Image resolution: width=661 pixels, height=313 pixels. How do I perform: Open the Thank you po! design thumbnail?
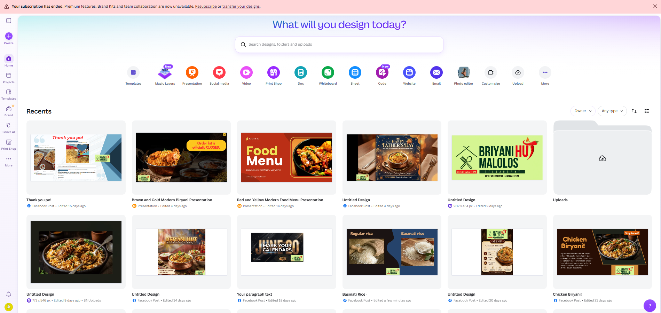(76, 157)
